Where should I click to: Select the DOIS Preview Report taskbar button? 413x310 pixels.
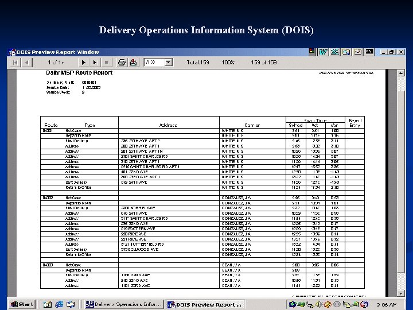pyautogui.click(x=205, y=304)
